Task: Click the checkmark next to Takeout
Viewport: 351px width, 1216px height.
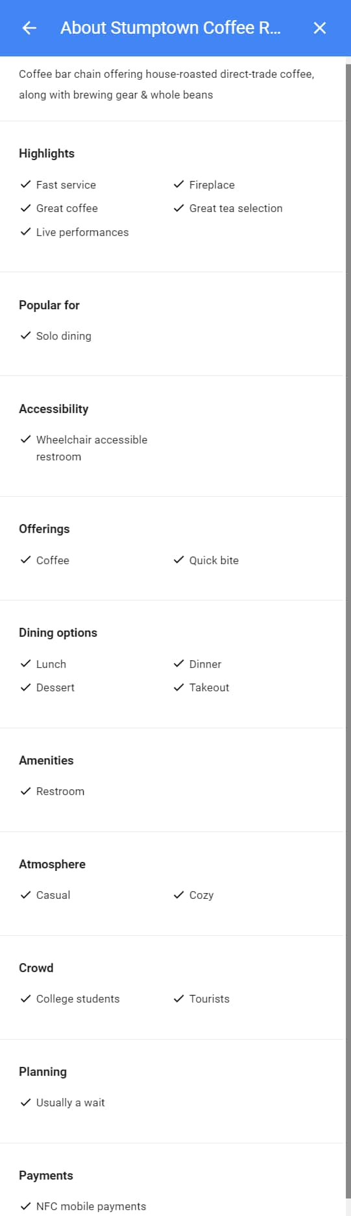Action: click(178, 687)
